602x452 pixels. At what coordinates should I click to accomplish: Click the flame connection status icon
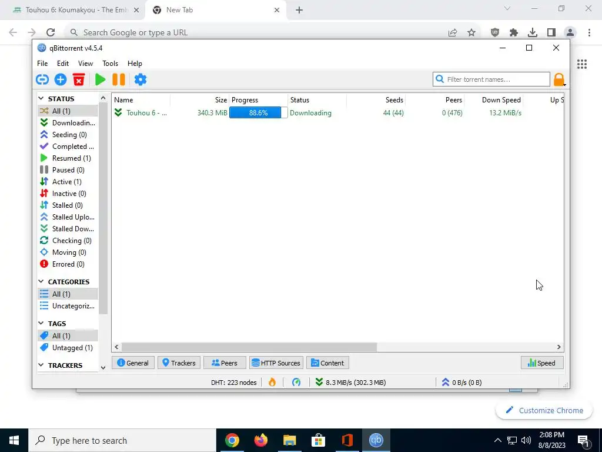click(x=272, y=383)
